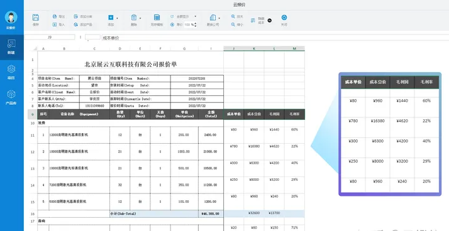Click ¥16380 in the spreadsheet cost column
The image size is (449, 231).
point(254,146)
